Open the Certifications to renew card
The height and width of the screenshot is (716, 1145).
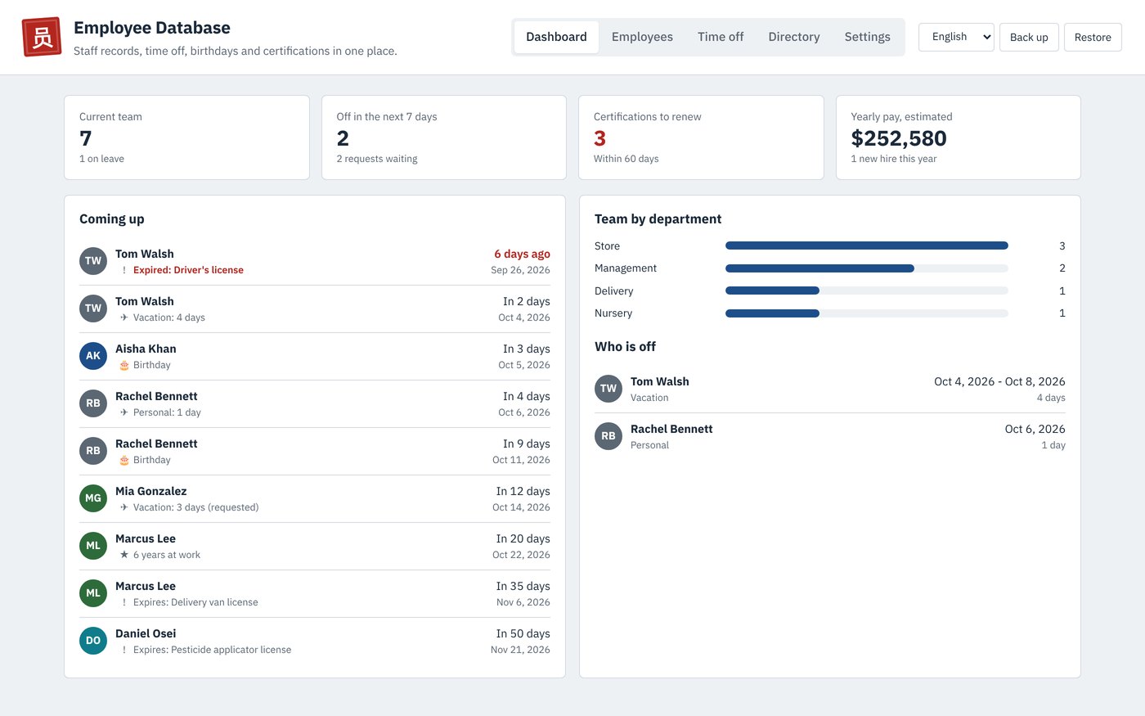tap(701, 137)
